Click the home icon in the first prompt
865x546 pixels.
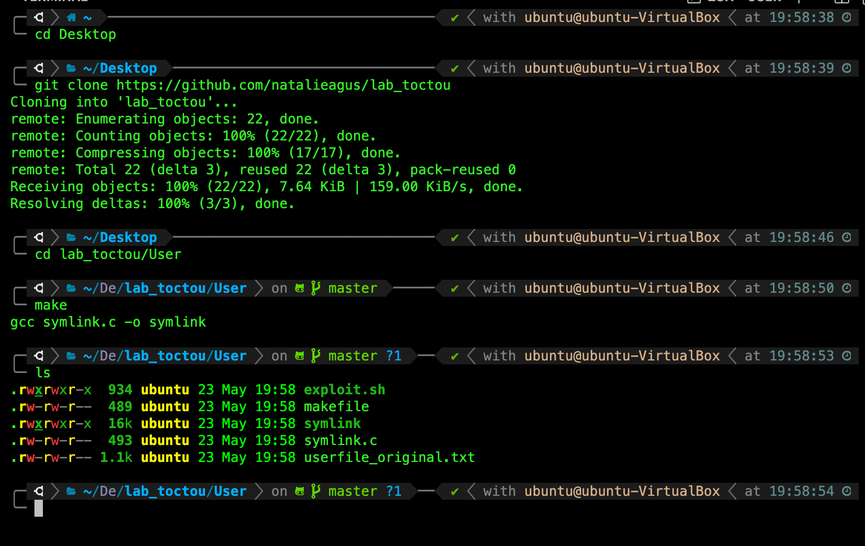[71, 17]
